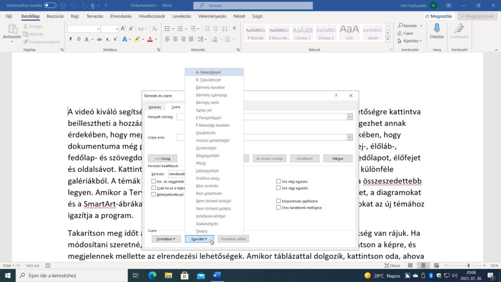Click the title bar Keresés search box
This screenshot has width=501, height=282.
(253, 5)
